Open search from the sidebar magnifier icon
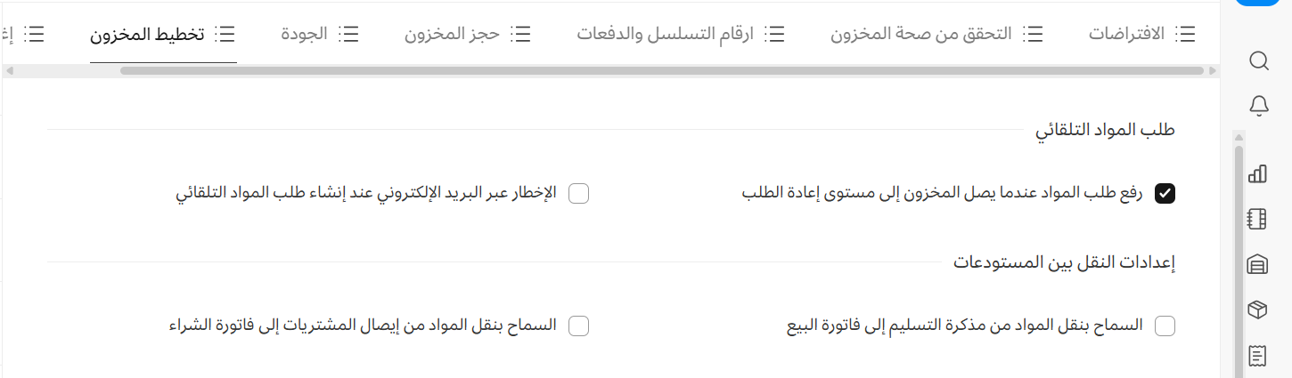This screenshot has width=1292, height=378. tap(1258, 60)
